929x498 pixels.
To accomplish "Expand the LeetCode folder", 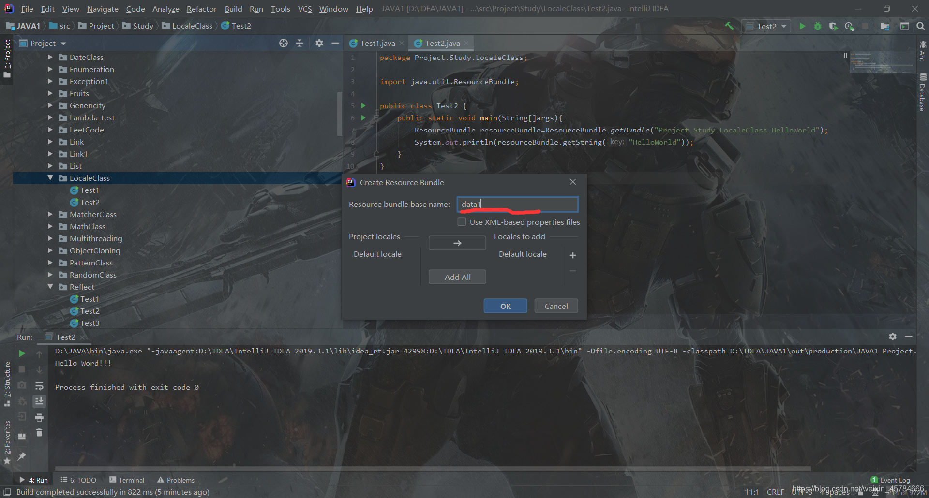I will pyautogui.click(x=50, y=130).
